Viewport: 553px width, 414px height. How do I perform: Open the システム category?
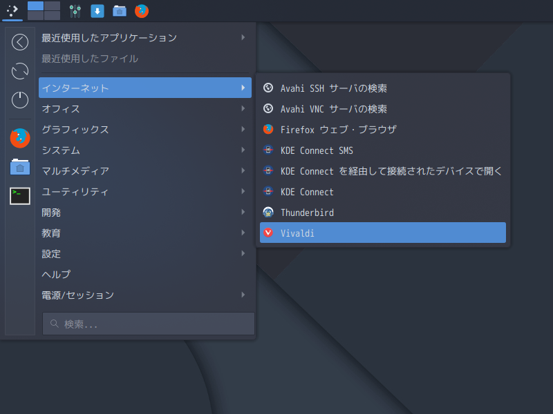coord(145,150)
